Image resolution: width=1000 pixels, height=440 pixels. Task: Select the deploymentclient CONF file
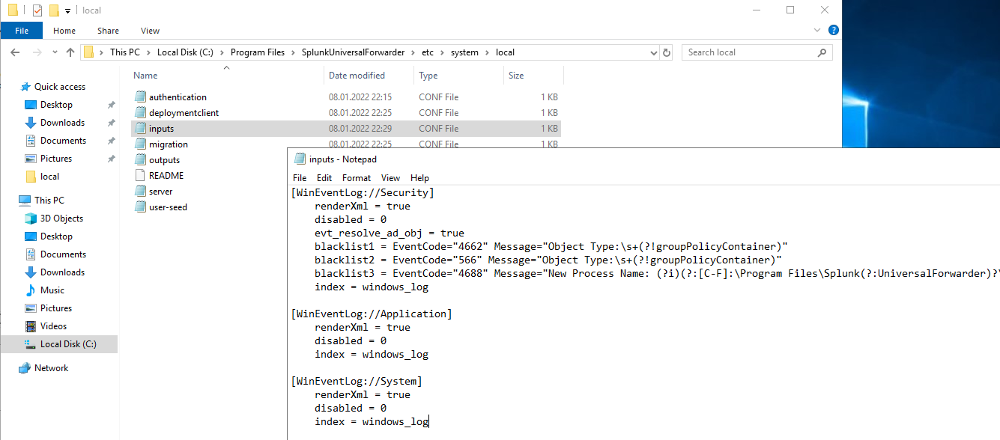click(x=184, y=113)
